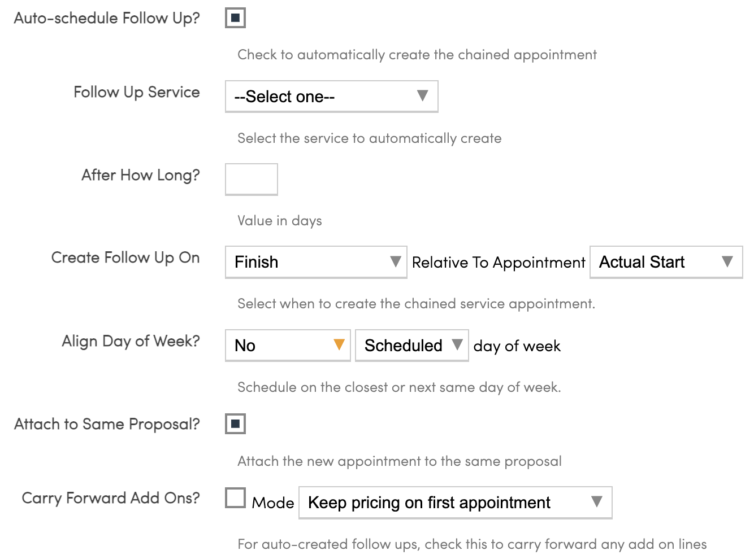Click the orange arrow on No dropdown
The image size is (754, 559).
[x=339, y=345]
